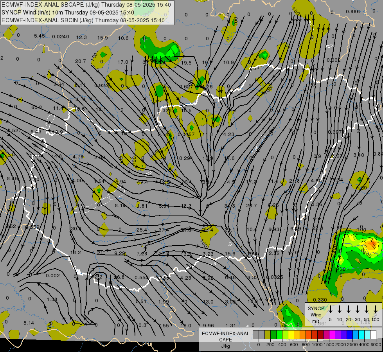This screenshot has height=352, width=383.
Task: Click the map value 19.5
Action: point(186,63)
